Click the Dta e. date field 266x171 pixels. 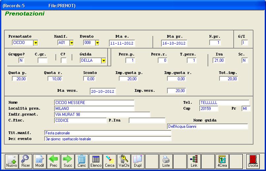pyautogui.click(x=122, y=43)
